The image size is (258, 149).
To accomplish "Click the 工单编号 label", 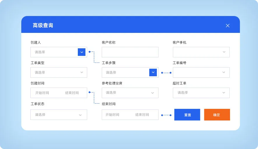I will coord(180,63).
